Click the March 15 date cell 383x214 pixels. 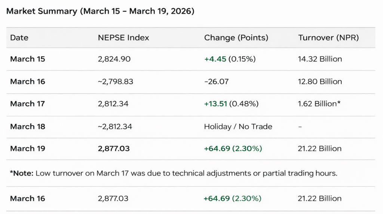(x=28, y=59)
